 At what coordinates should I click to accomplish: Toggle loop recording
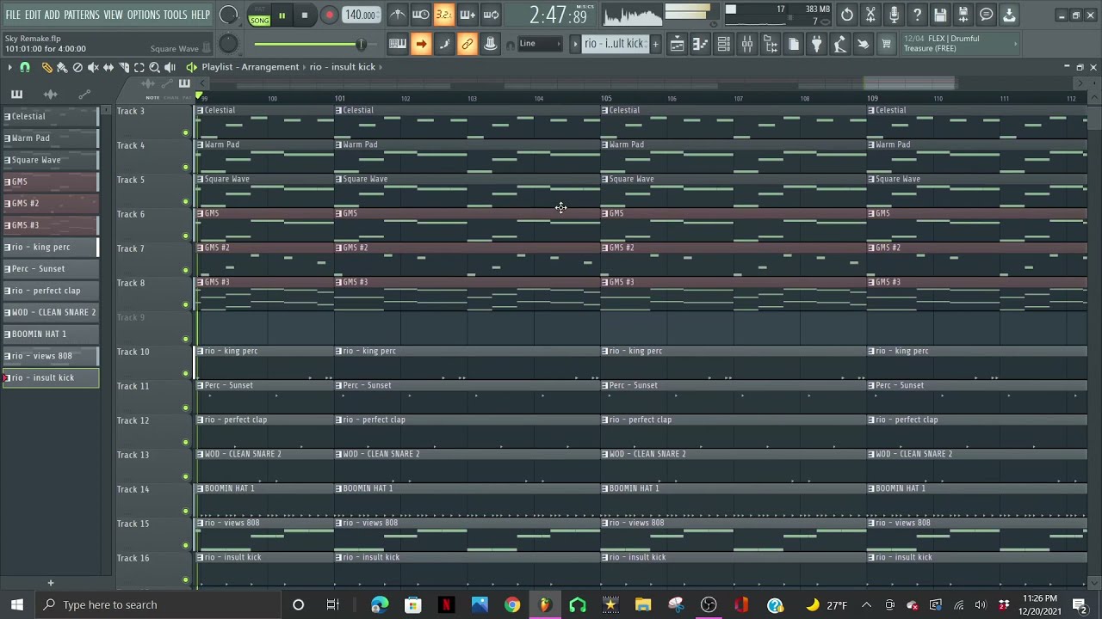tap(491, 15)
